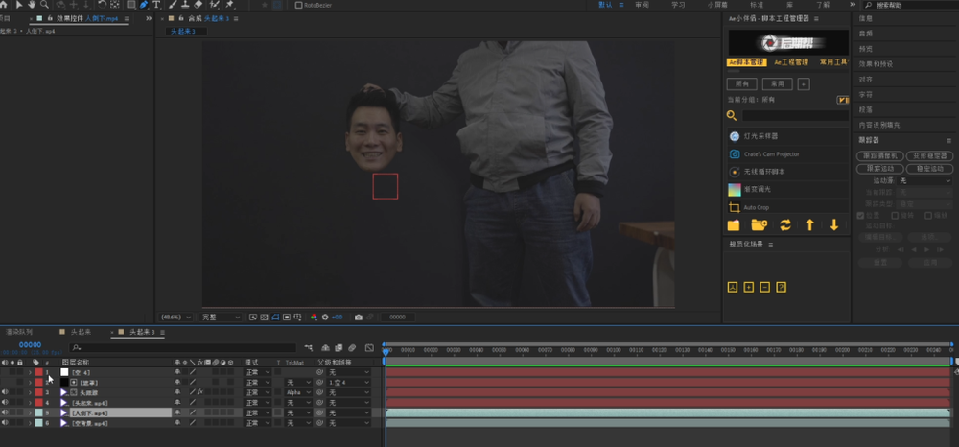
Task: Enable the RotoBezier checkbox
Action: point(298,5)
